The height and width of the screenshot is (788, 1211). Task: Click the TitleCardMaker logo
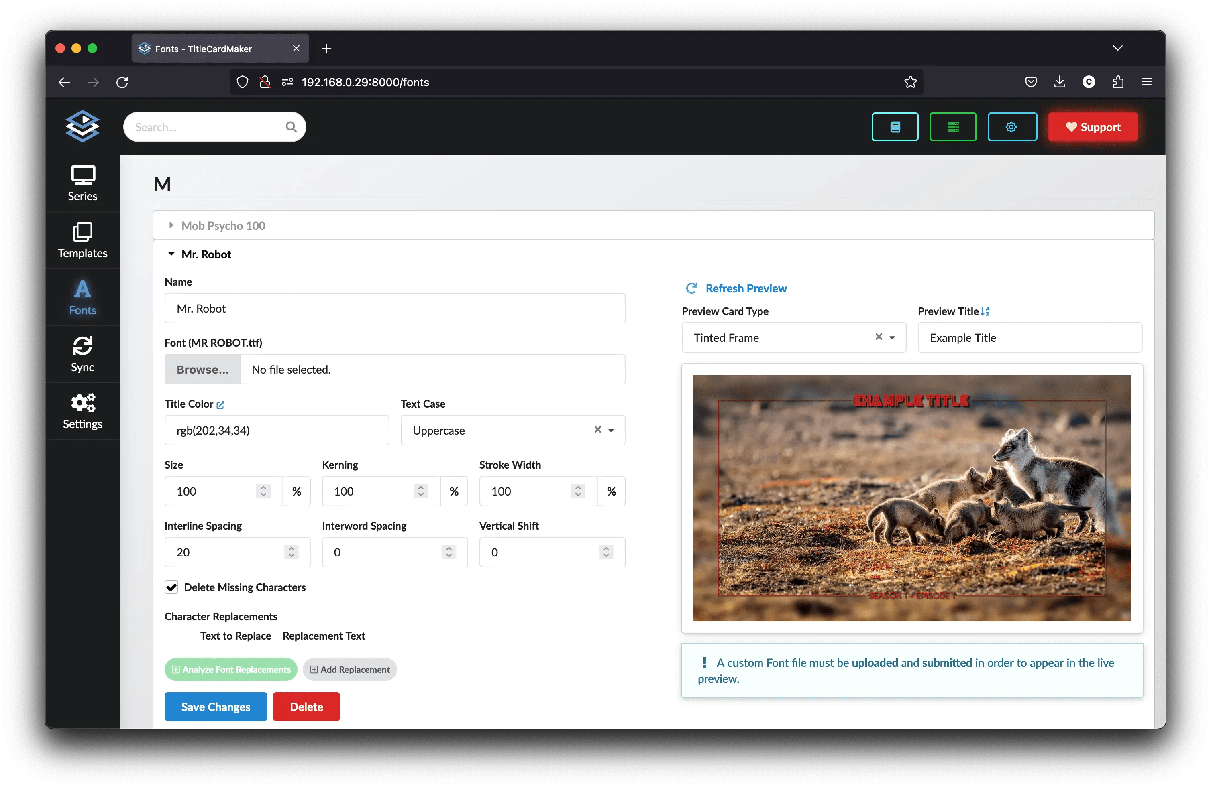click(82, 126)
